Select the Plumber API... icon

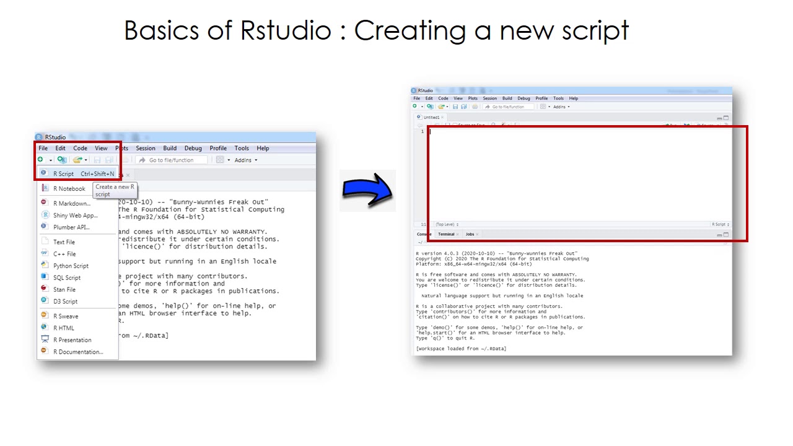[x=44, y=227]
